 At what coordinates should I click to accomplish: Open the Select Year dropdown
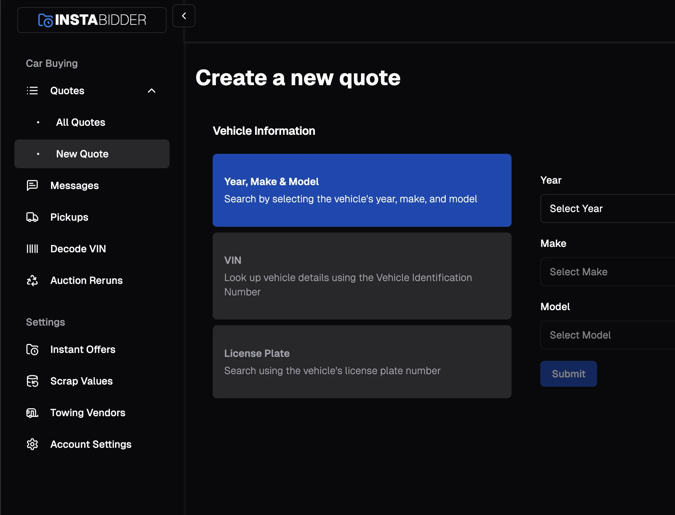(607, 208)
